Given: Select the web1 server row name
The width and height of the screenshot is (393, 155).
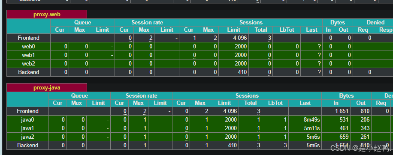Looking at the screenshot, I should click(29, 55).
